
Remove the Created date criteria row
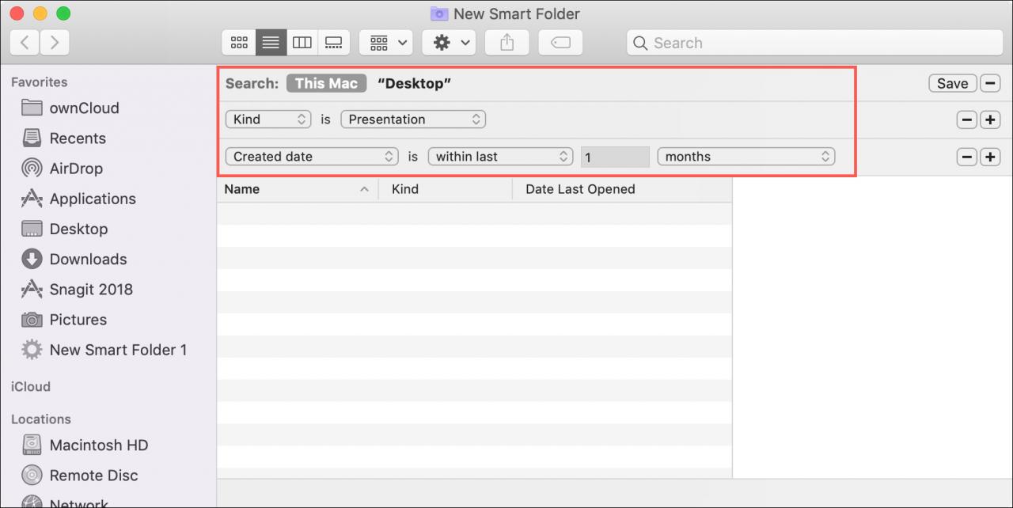coord(966,157)
